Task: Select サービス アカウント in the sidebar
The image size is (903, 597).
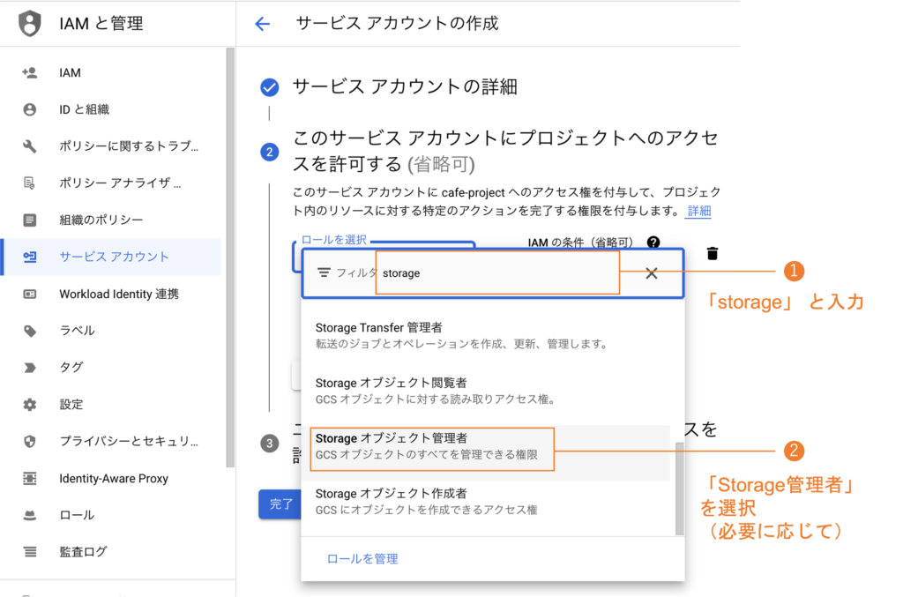Action: pos(110,257)
